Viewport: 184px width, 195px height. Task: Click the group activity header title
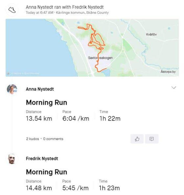point(65,7)
